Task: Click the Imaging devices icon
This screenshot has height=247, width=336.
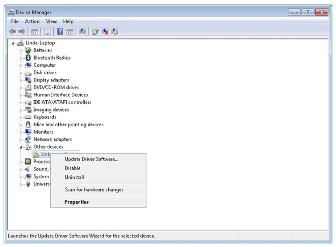Action: [x=28, y=110]
